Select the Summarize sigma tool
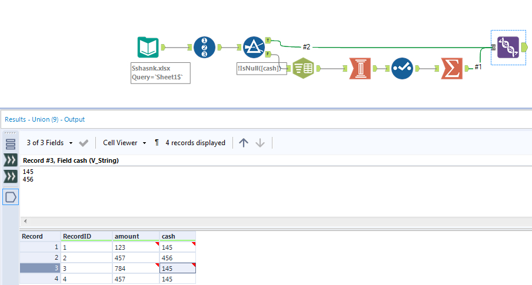Viewport: 532px width, 285px height. click(x=451, y=68)
